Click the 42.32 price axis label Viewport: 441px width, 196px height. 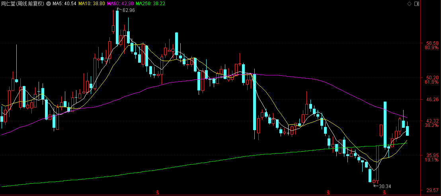tap(432, 121)
